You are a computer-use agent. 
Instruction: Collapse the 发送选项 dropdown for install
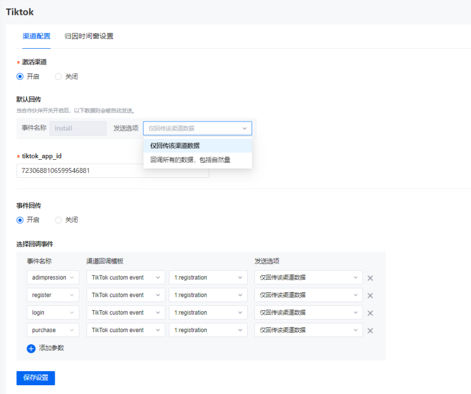coord(197,129)
